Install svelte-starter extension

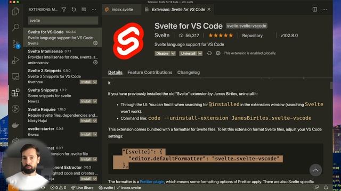tap(86, 134)
